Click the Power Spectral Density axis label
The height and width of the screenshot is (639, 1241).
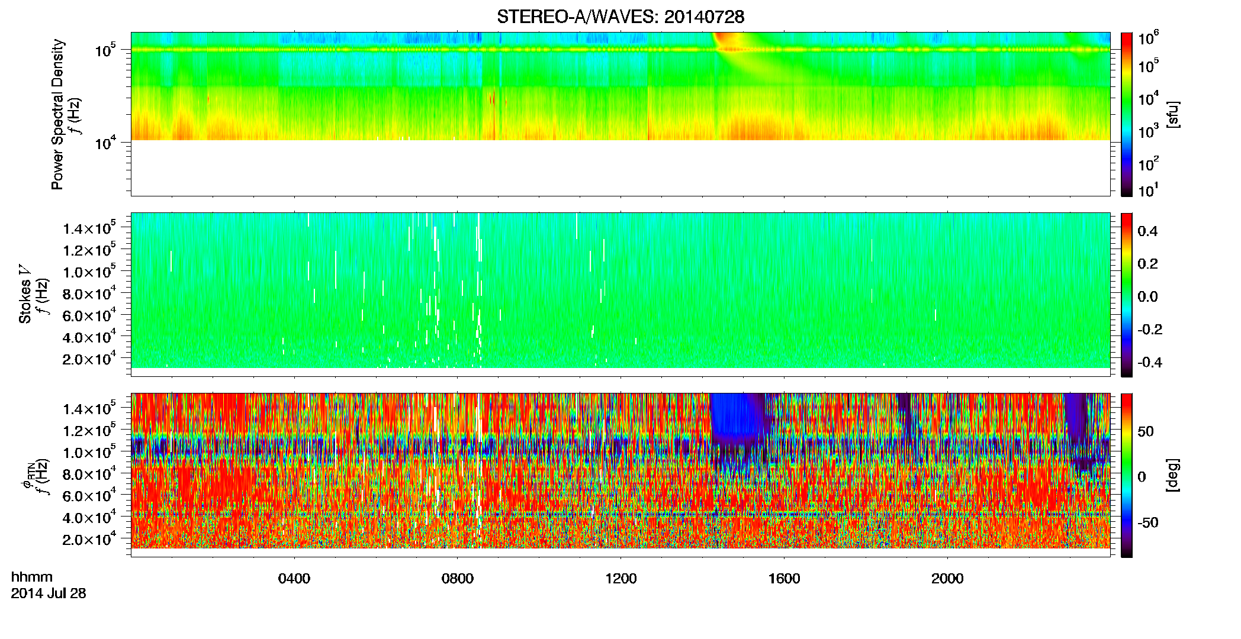pos(57,114)
